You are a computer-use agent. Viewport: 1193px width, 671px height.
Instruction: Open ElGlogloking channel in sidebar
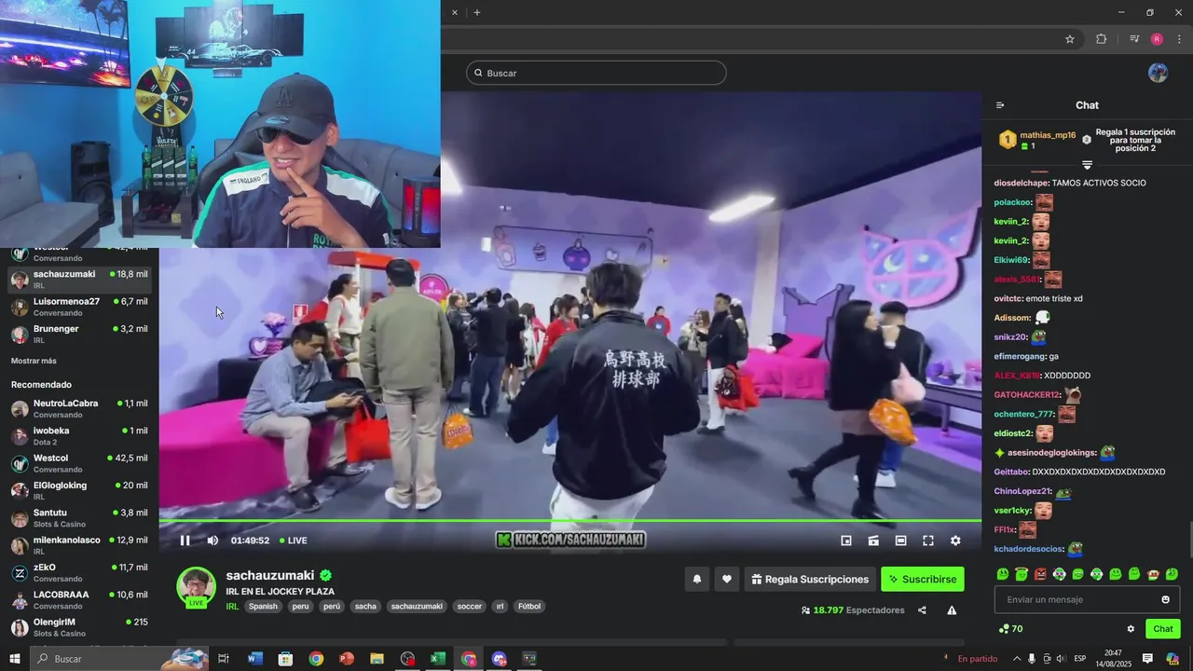pos(79,490)
